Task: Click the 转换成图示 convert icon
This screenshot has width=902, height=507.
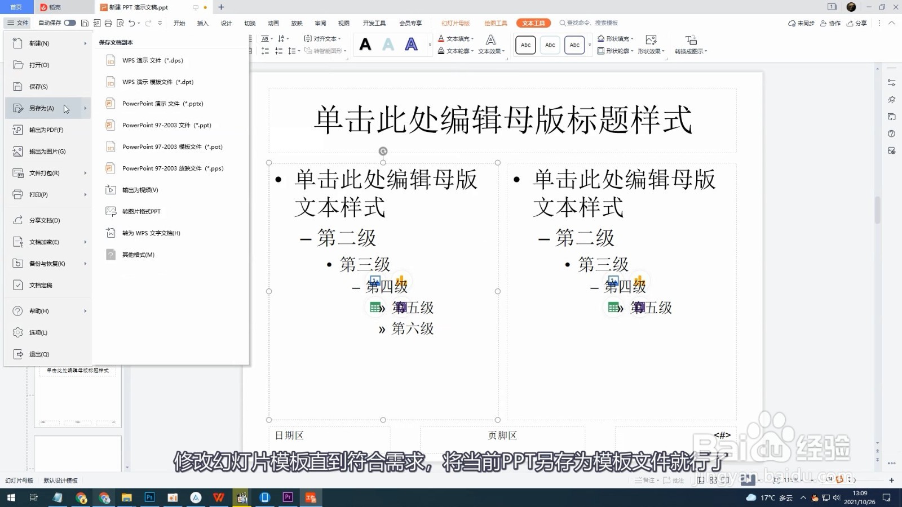Action: coord(691,40)
